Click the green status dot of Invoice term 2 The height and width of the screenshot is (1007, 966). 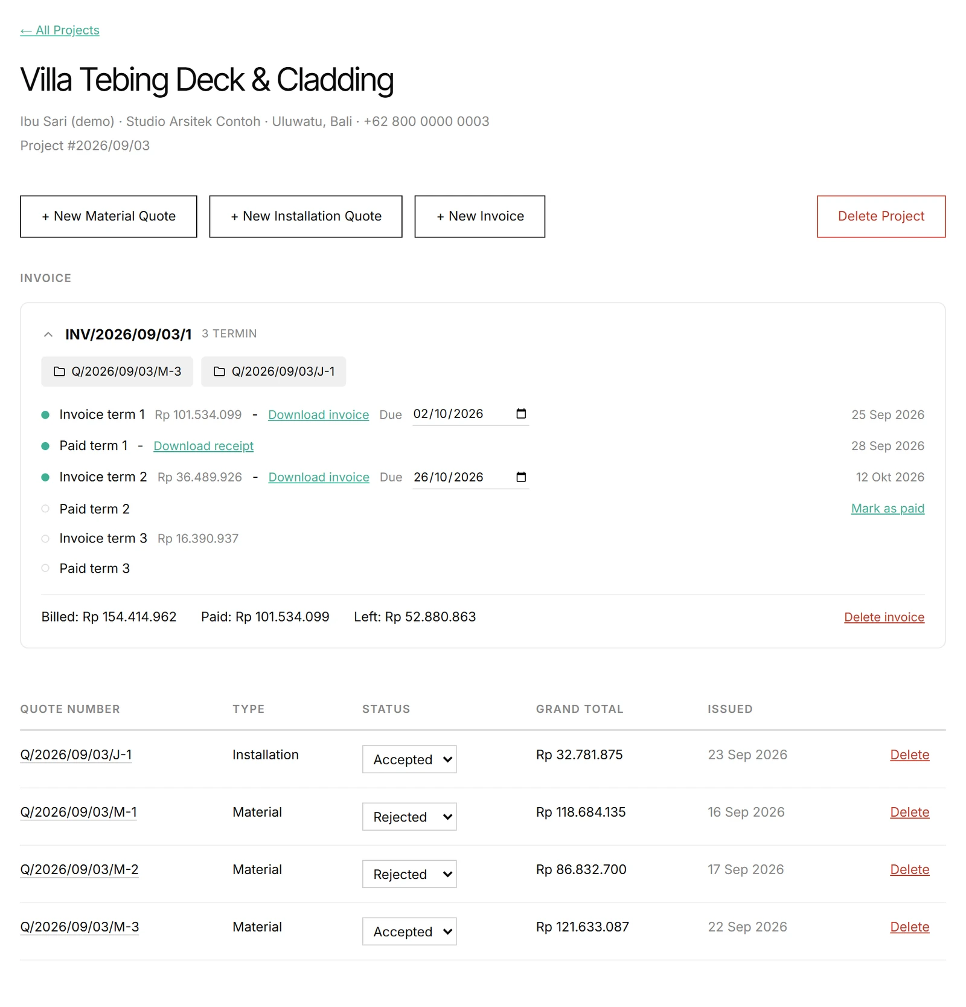point(45,477)
